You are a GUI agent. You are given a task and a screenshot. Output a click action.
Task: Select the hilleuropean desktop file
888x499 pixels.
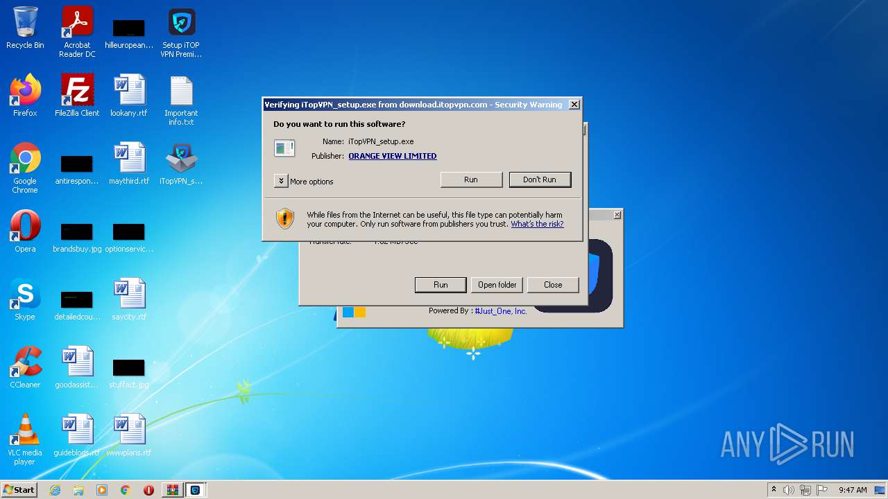tap(129, 33)
